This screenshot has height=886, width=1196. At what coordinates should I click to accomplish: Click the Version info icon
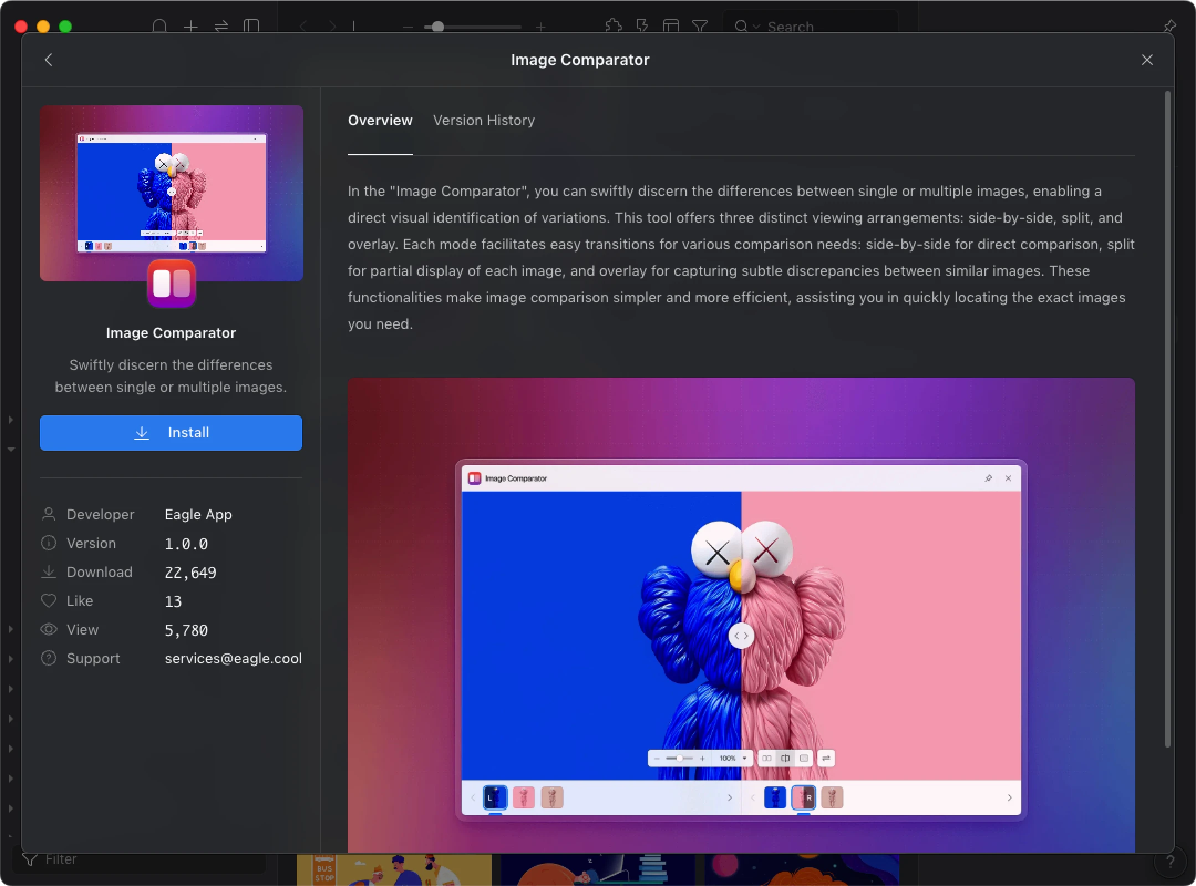tap(49, 543)
